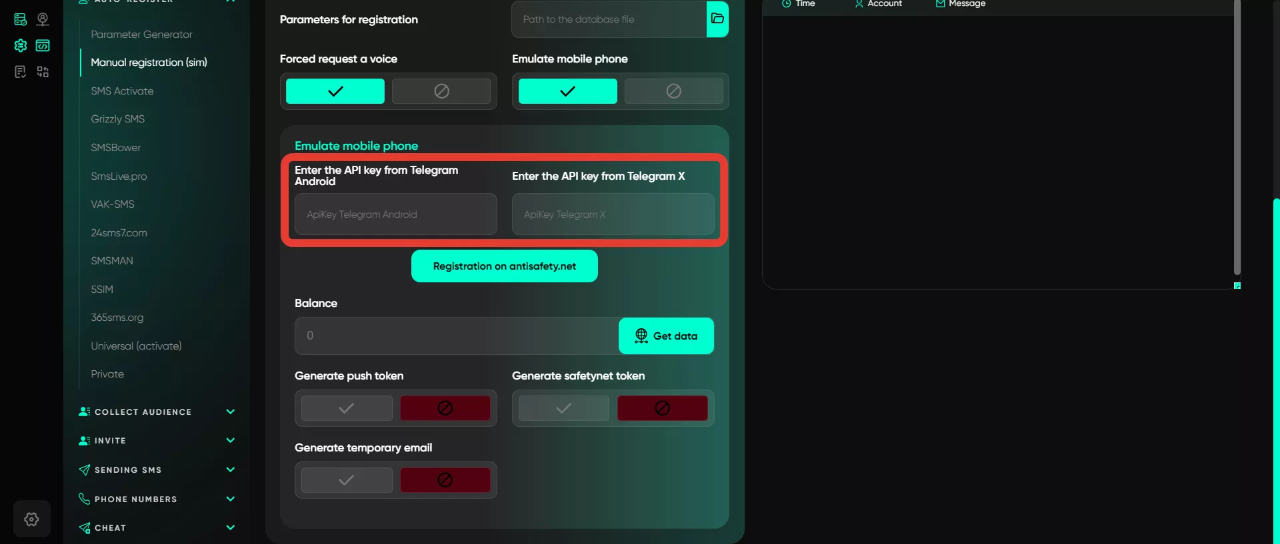Screen dimensions: 1280x544
Task: Open Grizzly SMS service
Action: (117, 119)
